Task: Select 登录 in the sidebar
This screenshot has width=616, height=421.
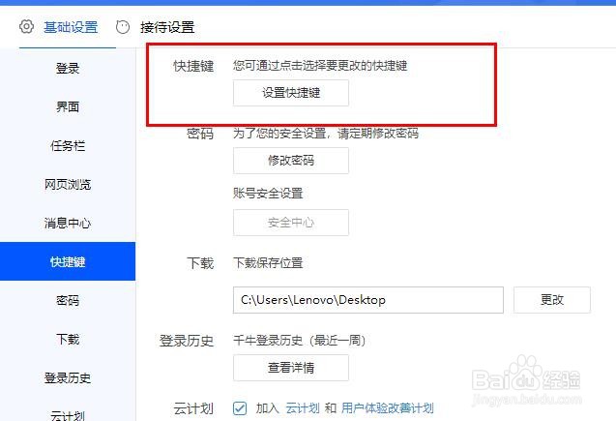Action: pyautogui.click(x=68, y=68)
